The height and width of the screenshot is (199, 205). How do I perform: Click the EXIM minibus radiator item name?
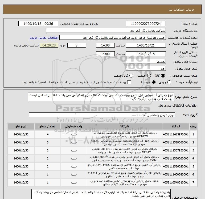pyautogui.click(x=125, y=159)
